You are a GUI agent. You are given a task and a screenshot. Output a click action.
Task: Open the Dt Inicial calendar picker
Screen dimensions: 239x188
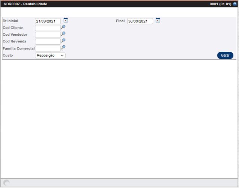pyautogui.click(x=66, y=20)
